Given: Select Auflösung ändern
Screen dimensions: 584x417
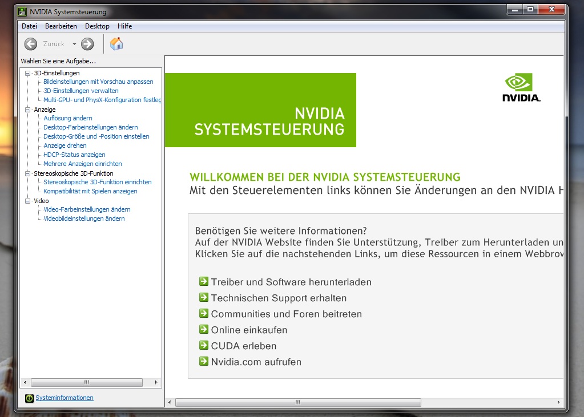Looking at the screenshot, I should 68,118.
